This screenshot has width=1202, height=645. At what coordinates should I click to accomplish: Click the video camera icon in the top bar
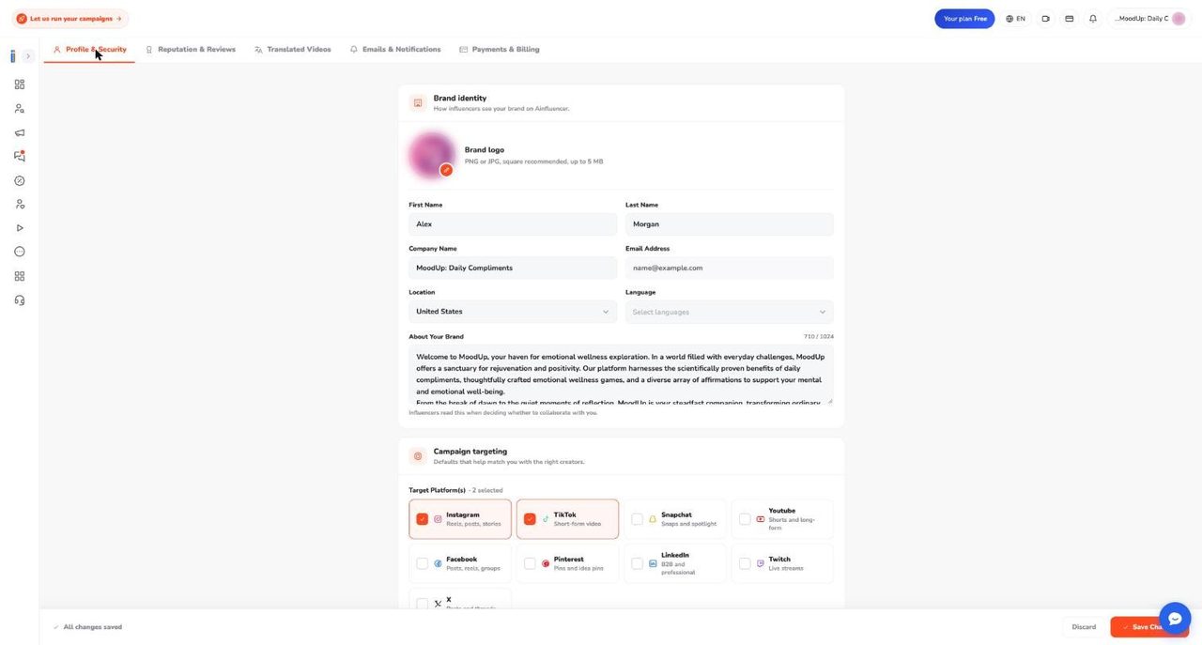[1045, 19]
